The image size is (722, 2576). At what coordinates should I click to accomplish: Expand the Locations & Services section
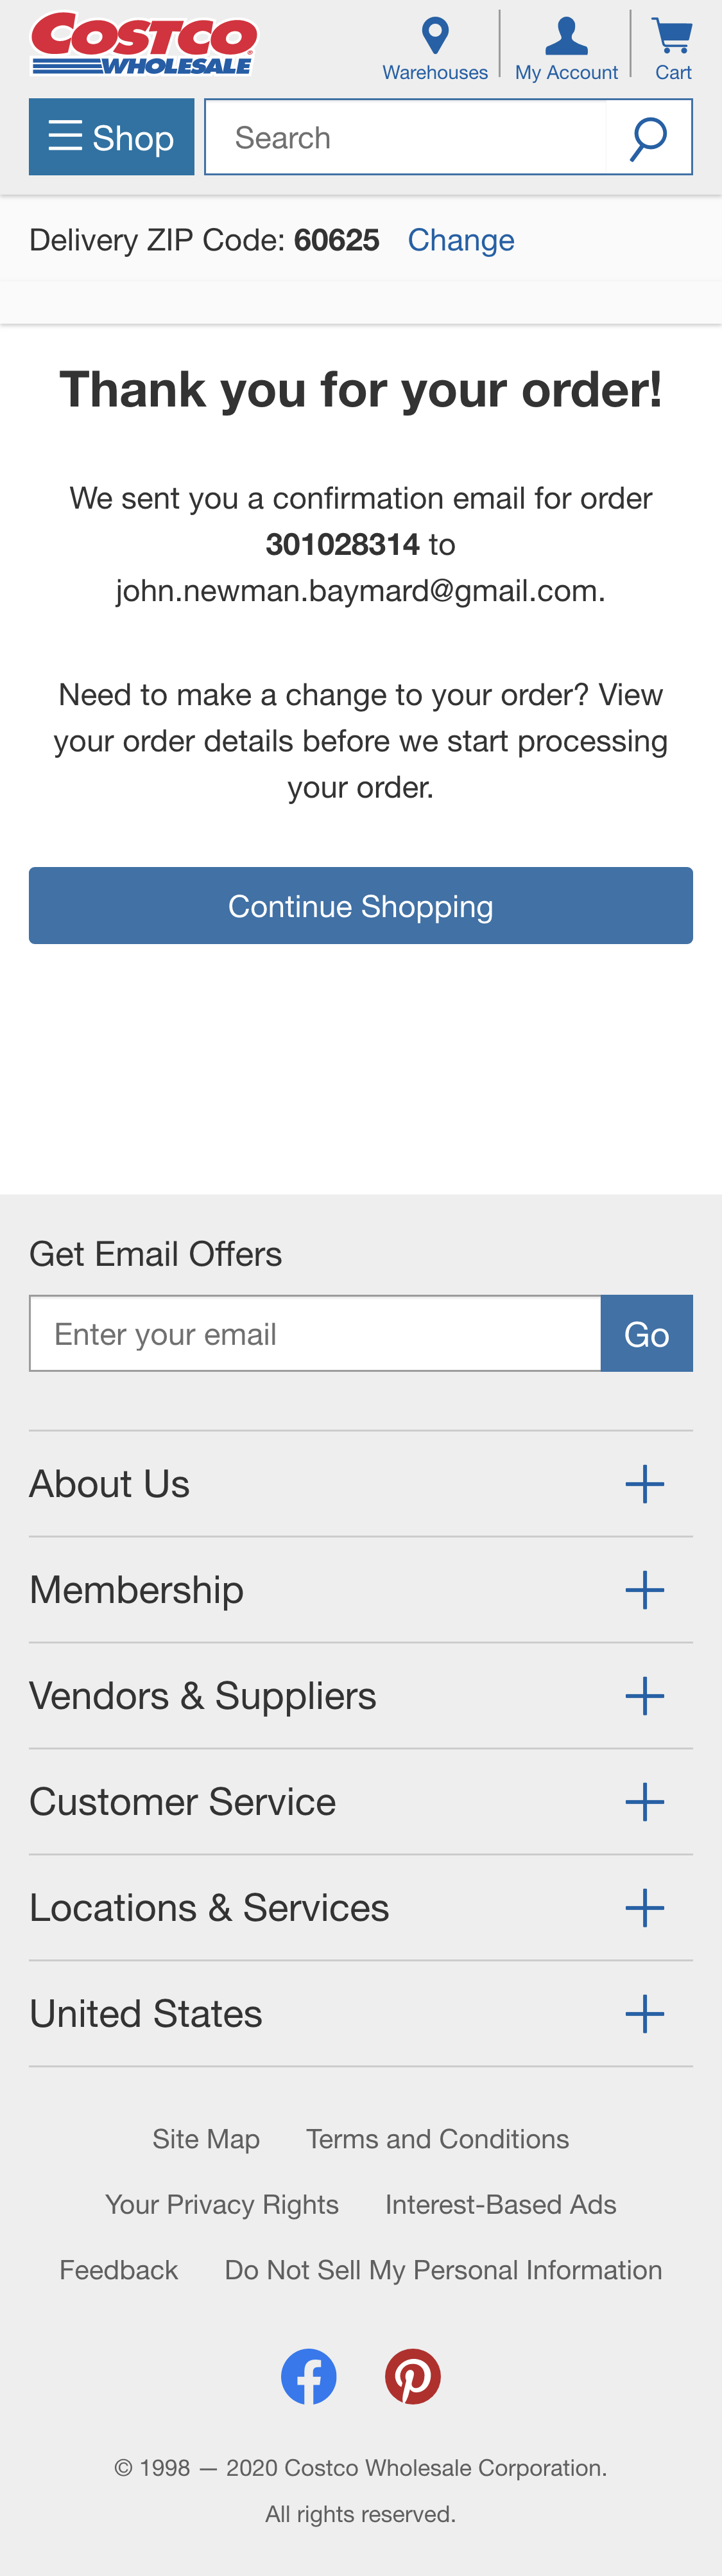pyautogui.click(x=644, y=1908)
